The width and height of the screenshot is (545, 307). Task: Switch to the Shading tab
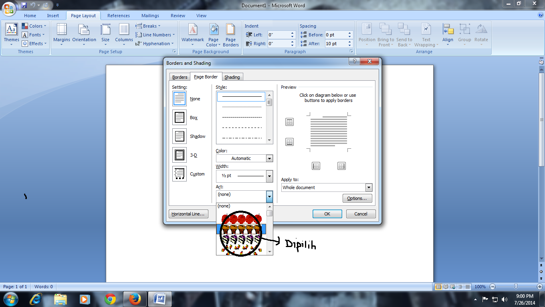tap(232, 77)
